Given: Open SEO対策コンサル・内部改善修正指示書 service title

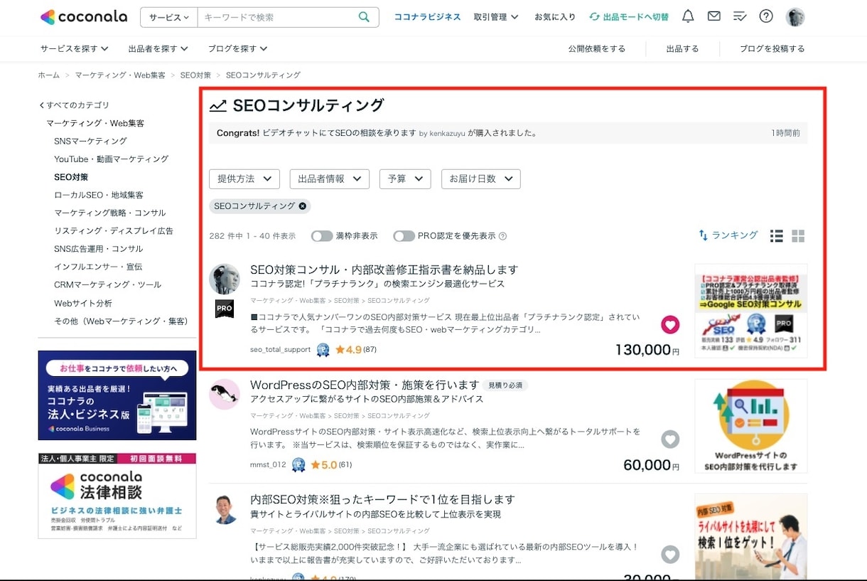Looking at the screenshot, I should point(384,270).
